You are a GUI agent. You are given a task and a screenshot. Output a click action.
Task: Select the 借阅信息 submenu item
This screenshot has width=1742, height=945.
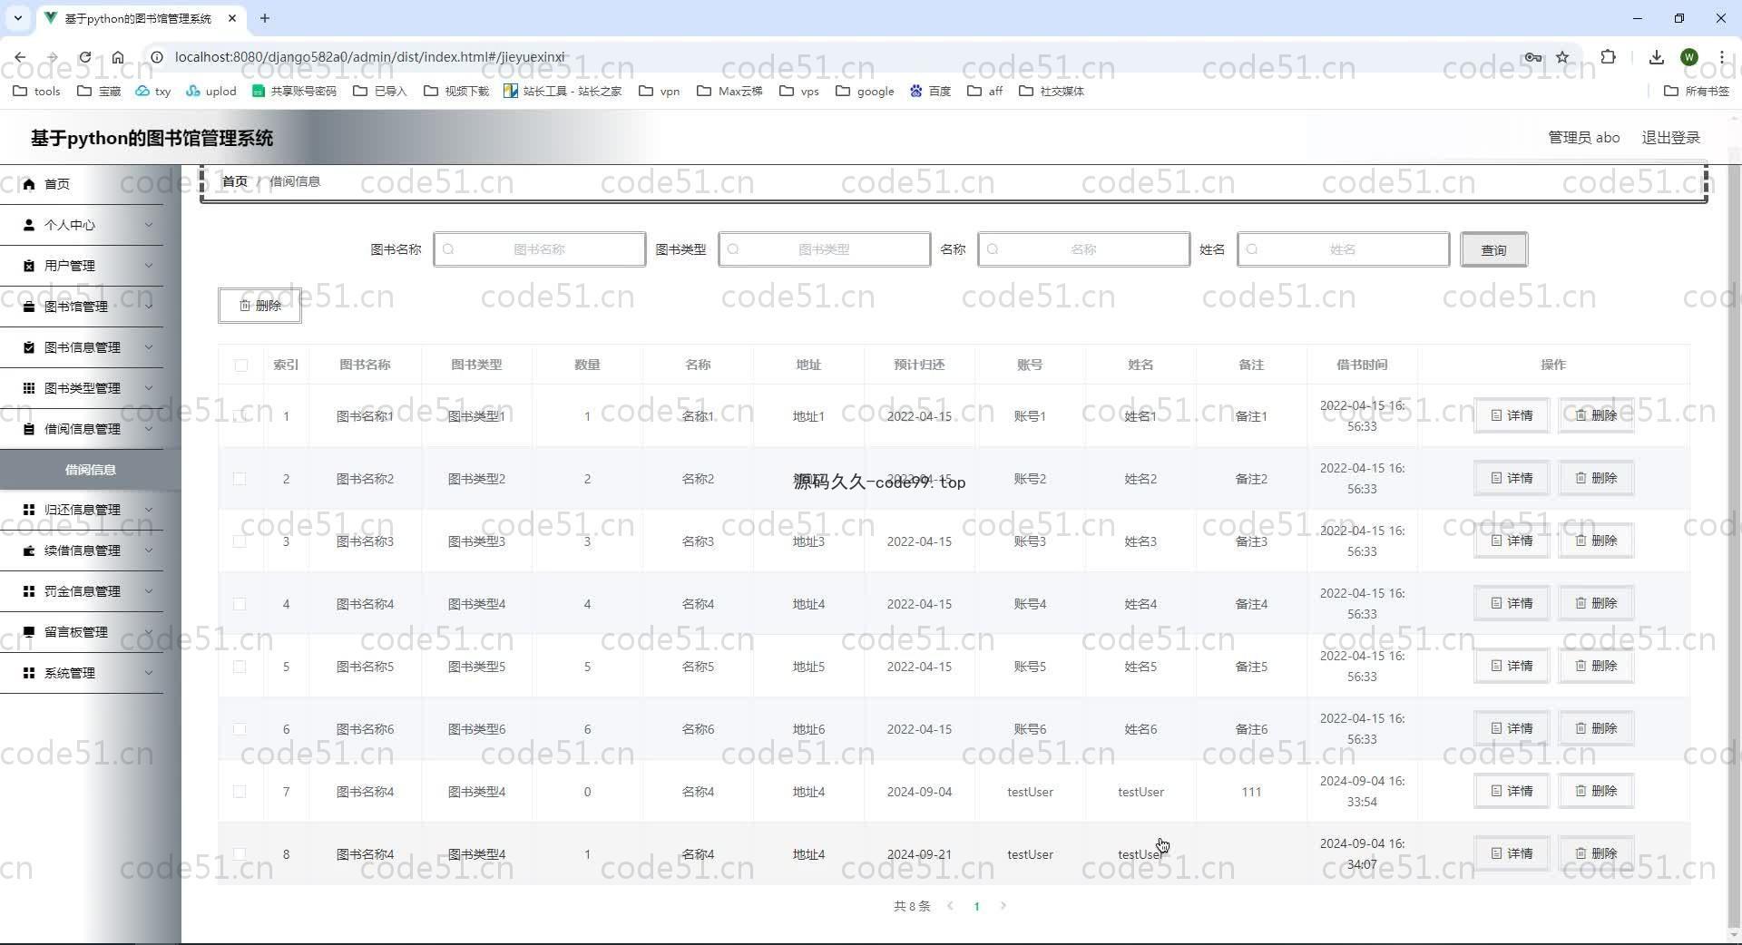(91, 470)
